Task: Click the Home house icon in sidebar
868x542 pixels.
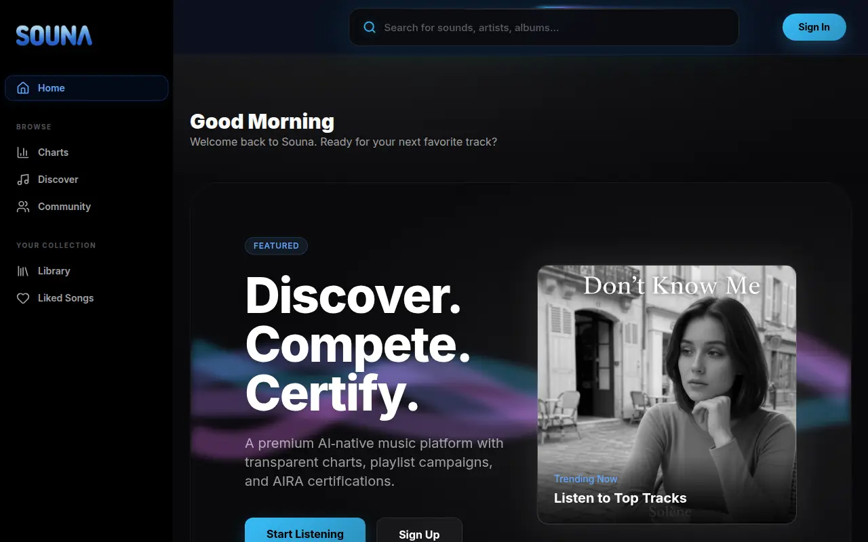Action: coord(23,88)
